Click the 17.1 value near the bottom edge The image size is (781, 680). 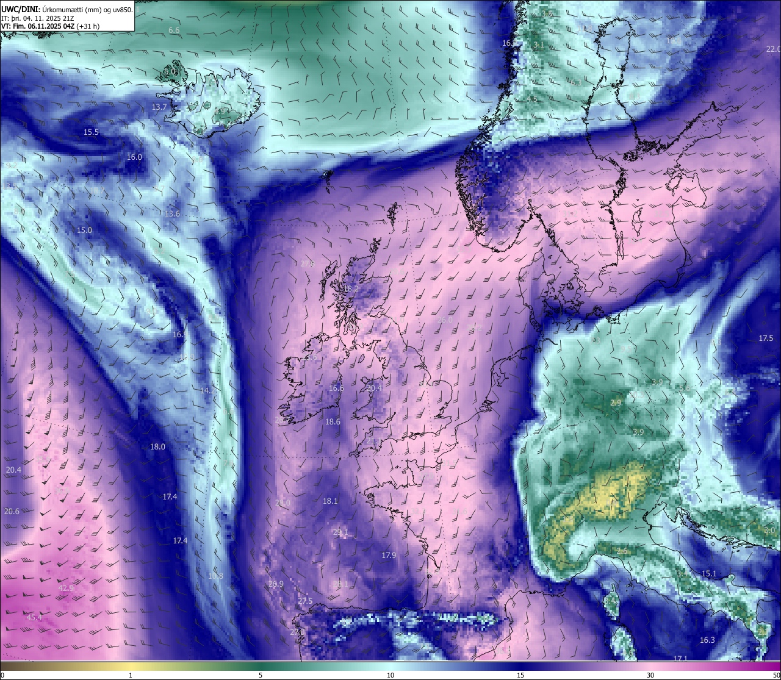point(680,659)
